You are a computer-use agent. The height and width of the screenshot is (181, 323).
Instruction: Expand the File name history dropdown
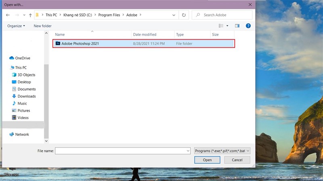pos(188,151)
